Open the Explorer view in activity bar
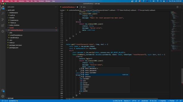This screenshot has height=102, width=183. (x=3, y=8)
